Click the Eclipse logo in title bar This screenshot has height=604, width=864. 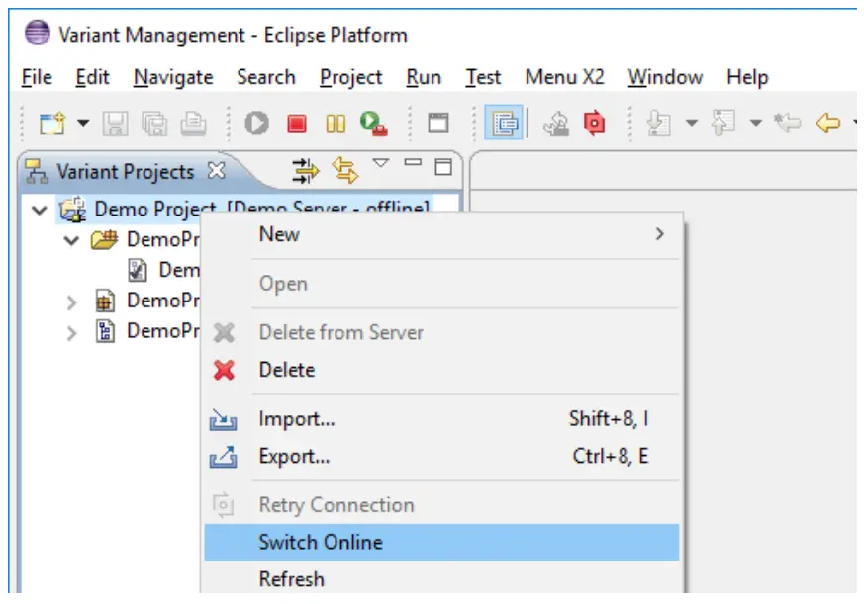(x=38, y=33)
